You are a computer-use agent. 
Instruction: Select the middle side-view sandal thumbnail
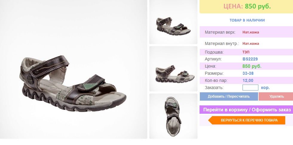(173, 69)
